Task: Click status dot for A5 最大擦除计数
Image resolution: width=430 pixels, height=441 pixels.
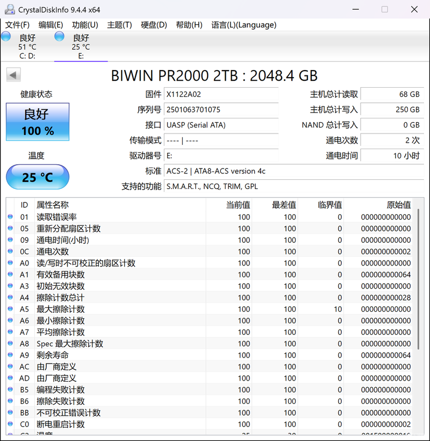Action: 10,309
